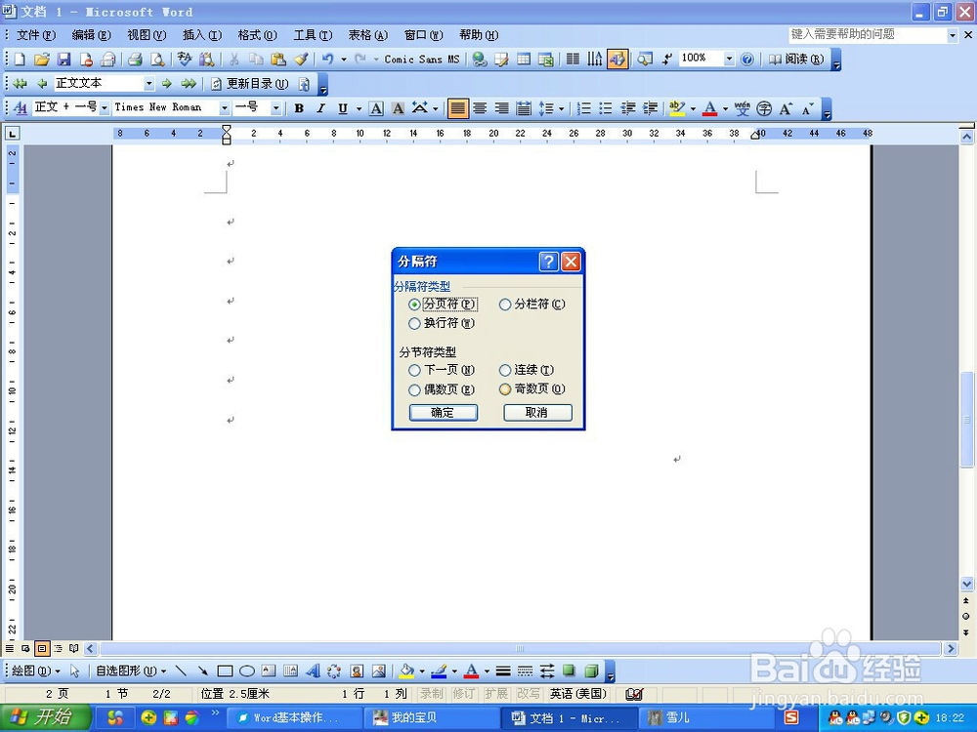
Task: Open the 自选图形(U) AutoShapes dropdown
Action: coord(131,671)
